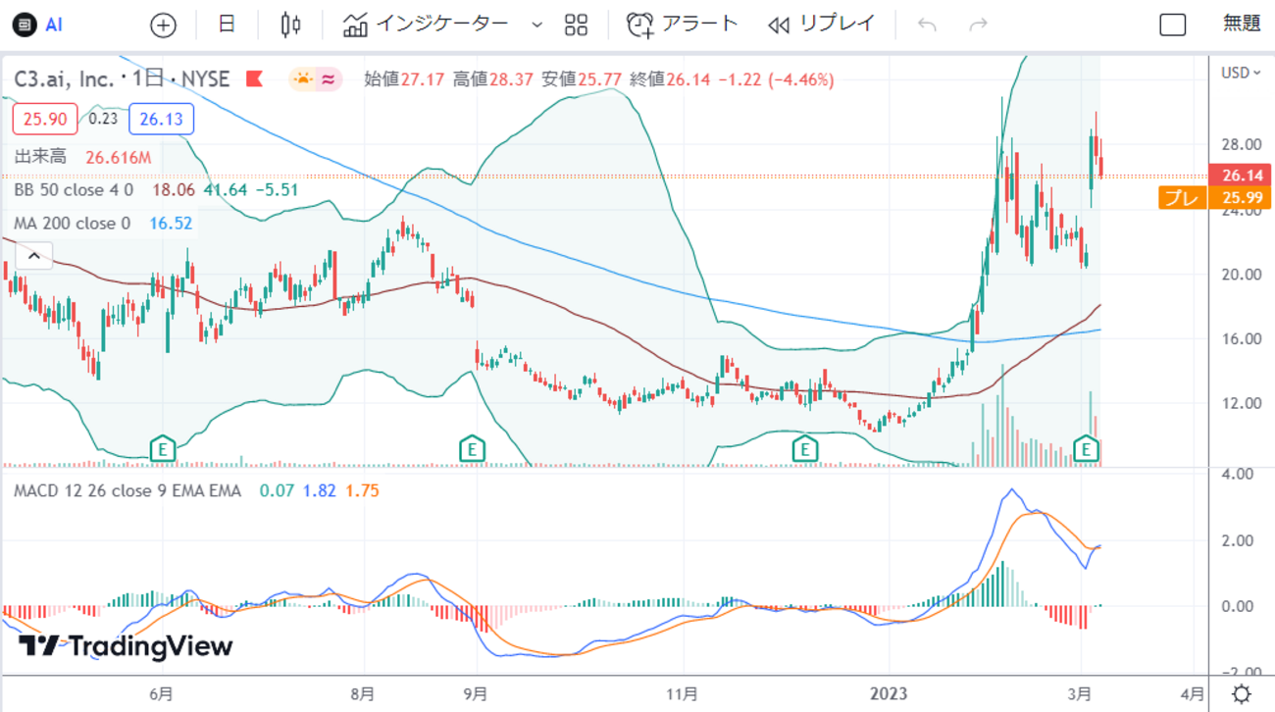Create an alert with the アラート clock icon
Viewport: 1275px width, 712px height.
(638, 25)
